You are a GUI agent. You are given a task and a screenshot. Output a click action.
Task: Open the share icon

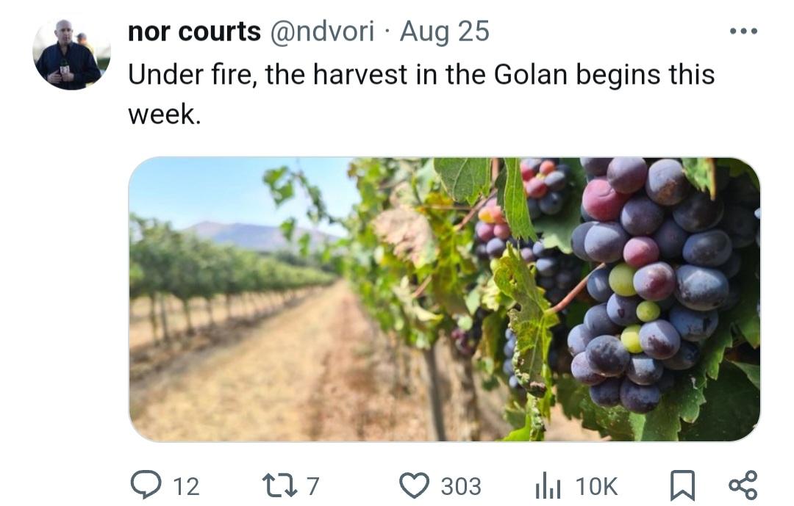743,485
